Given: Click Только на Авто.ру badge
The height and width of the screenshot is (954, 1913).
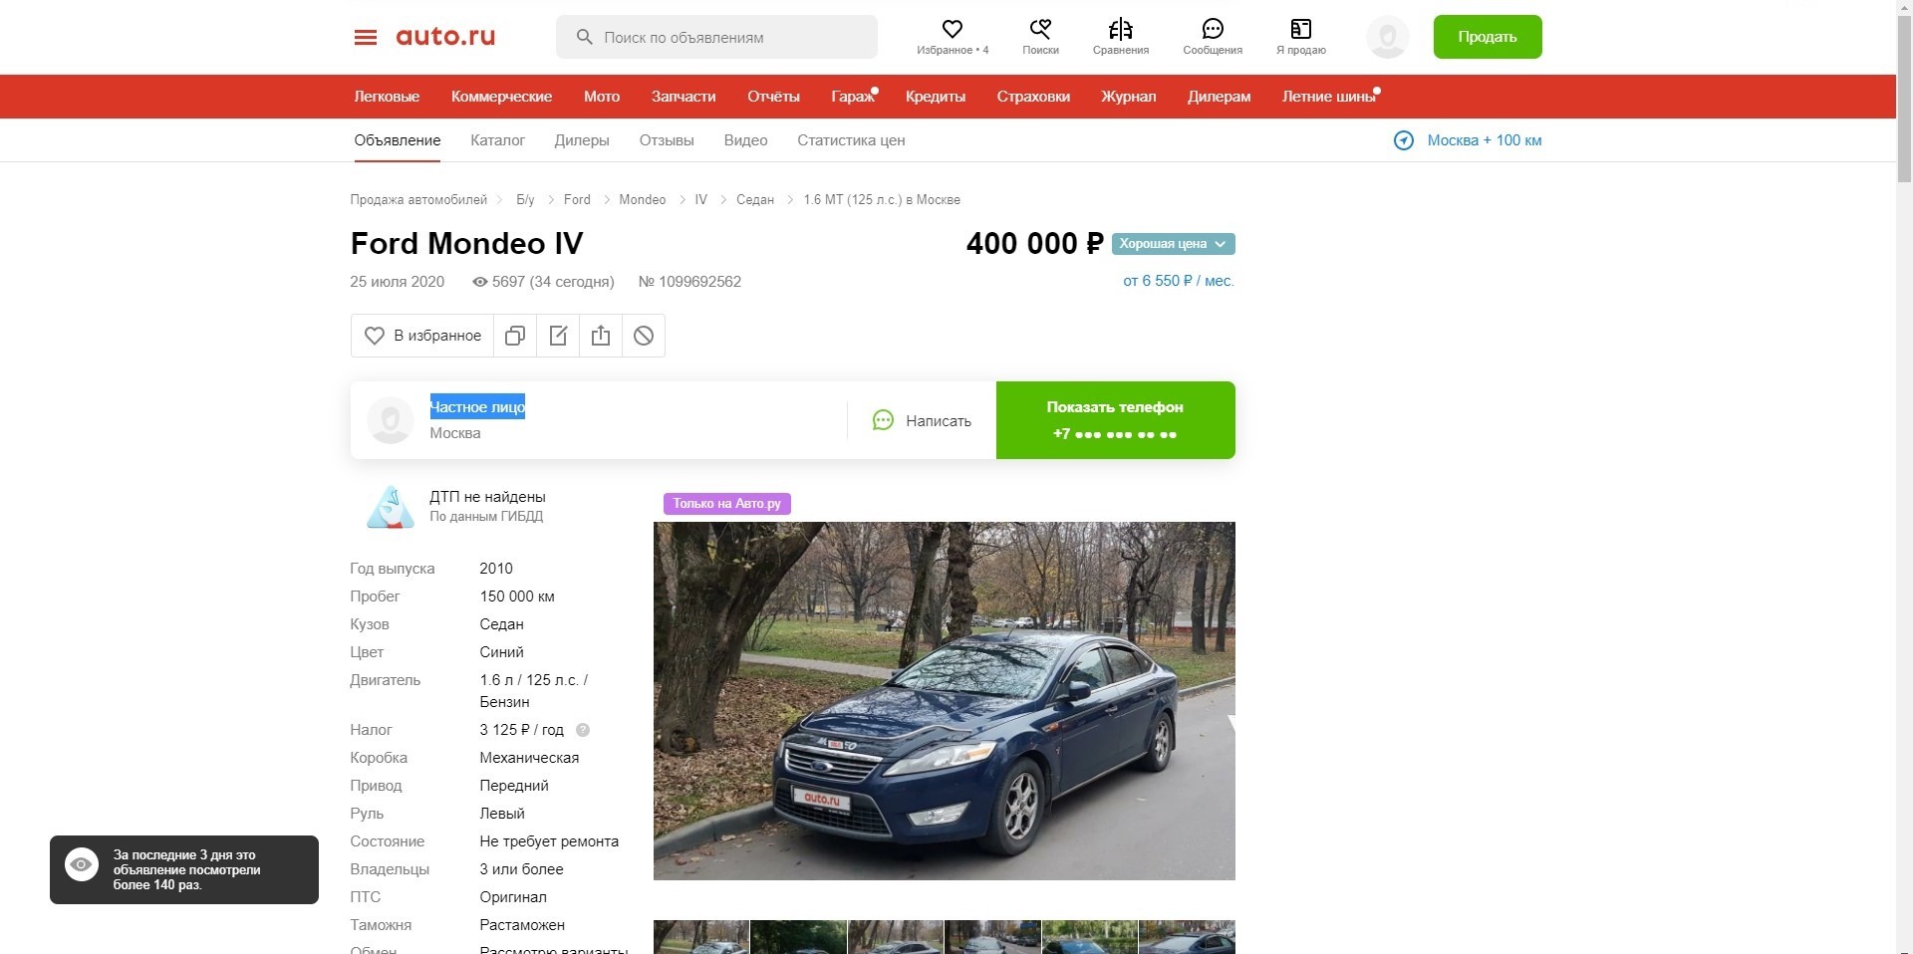Looking at the screenshot, I should 727,504.
